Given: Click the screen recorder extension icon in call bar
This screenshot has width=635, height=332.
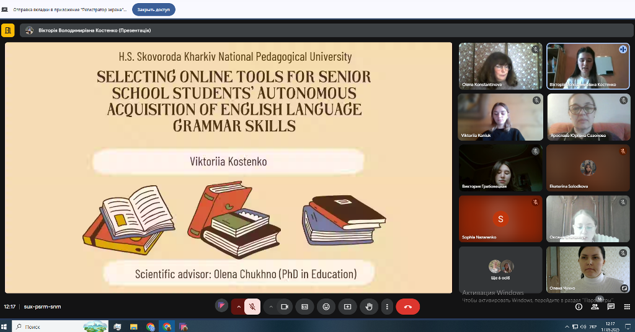Looking at the screenshot, I should 221,306.
